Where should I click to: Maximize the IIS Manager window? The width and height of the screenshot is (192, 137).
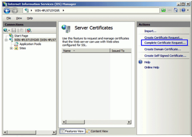tap(183, 4)
